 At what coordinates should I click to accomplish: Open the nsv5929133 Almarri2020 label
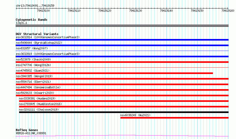[x=35, y=93]
